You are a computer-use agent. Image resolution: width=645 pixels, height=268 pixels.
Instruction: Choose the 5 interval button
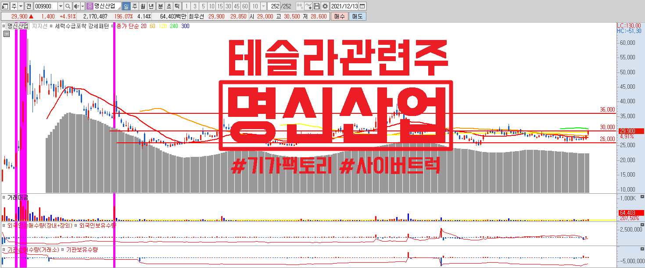[203, 6]
